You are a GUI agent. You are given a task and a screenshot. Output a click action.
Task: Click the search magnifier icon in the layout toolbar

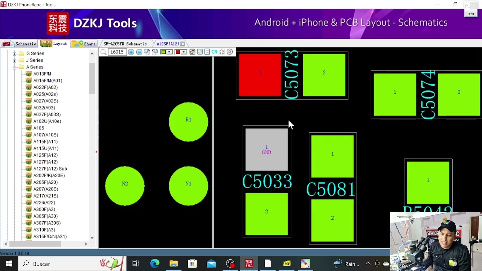point(103,52)
